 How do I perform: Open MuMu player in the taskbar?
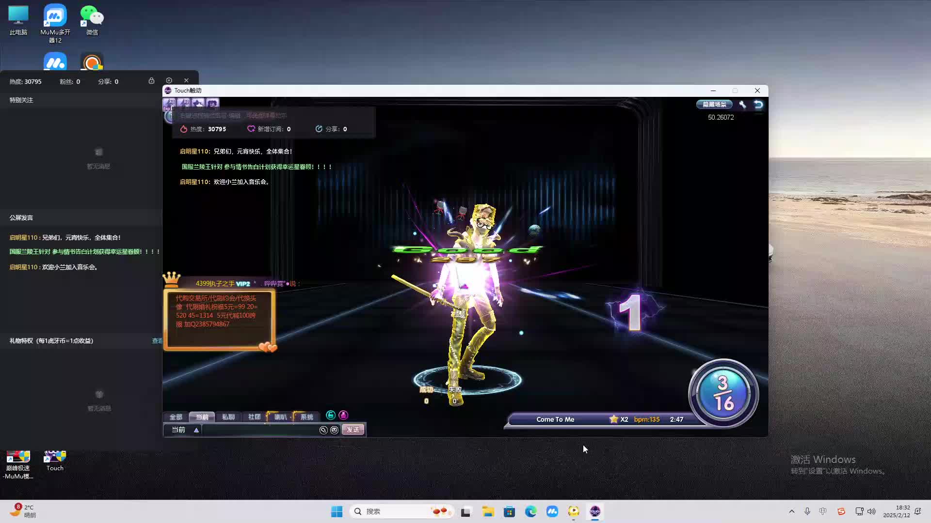pyautogui.click(x=552, y=511)
